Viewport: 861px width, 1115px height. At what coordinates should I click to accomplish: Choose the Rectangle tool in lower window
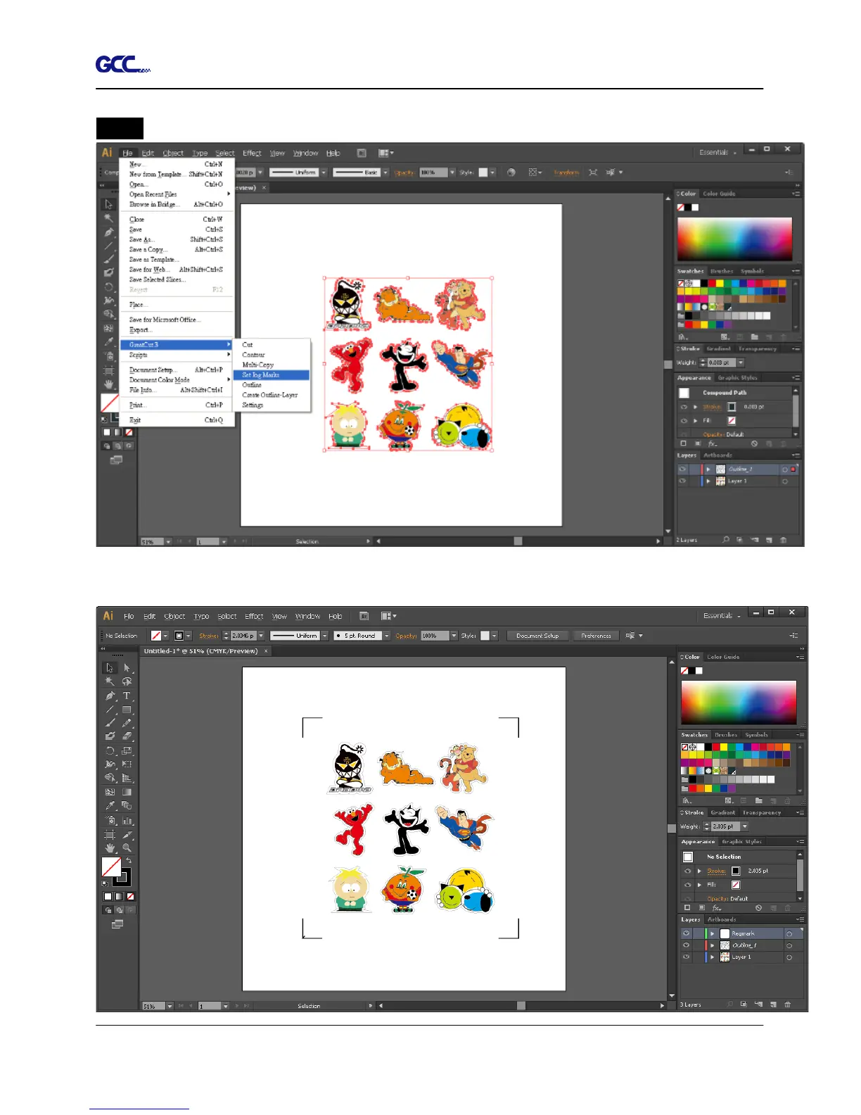[127, 710]
